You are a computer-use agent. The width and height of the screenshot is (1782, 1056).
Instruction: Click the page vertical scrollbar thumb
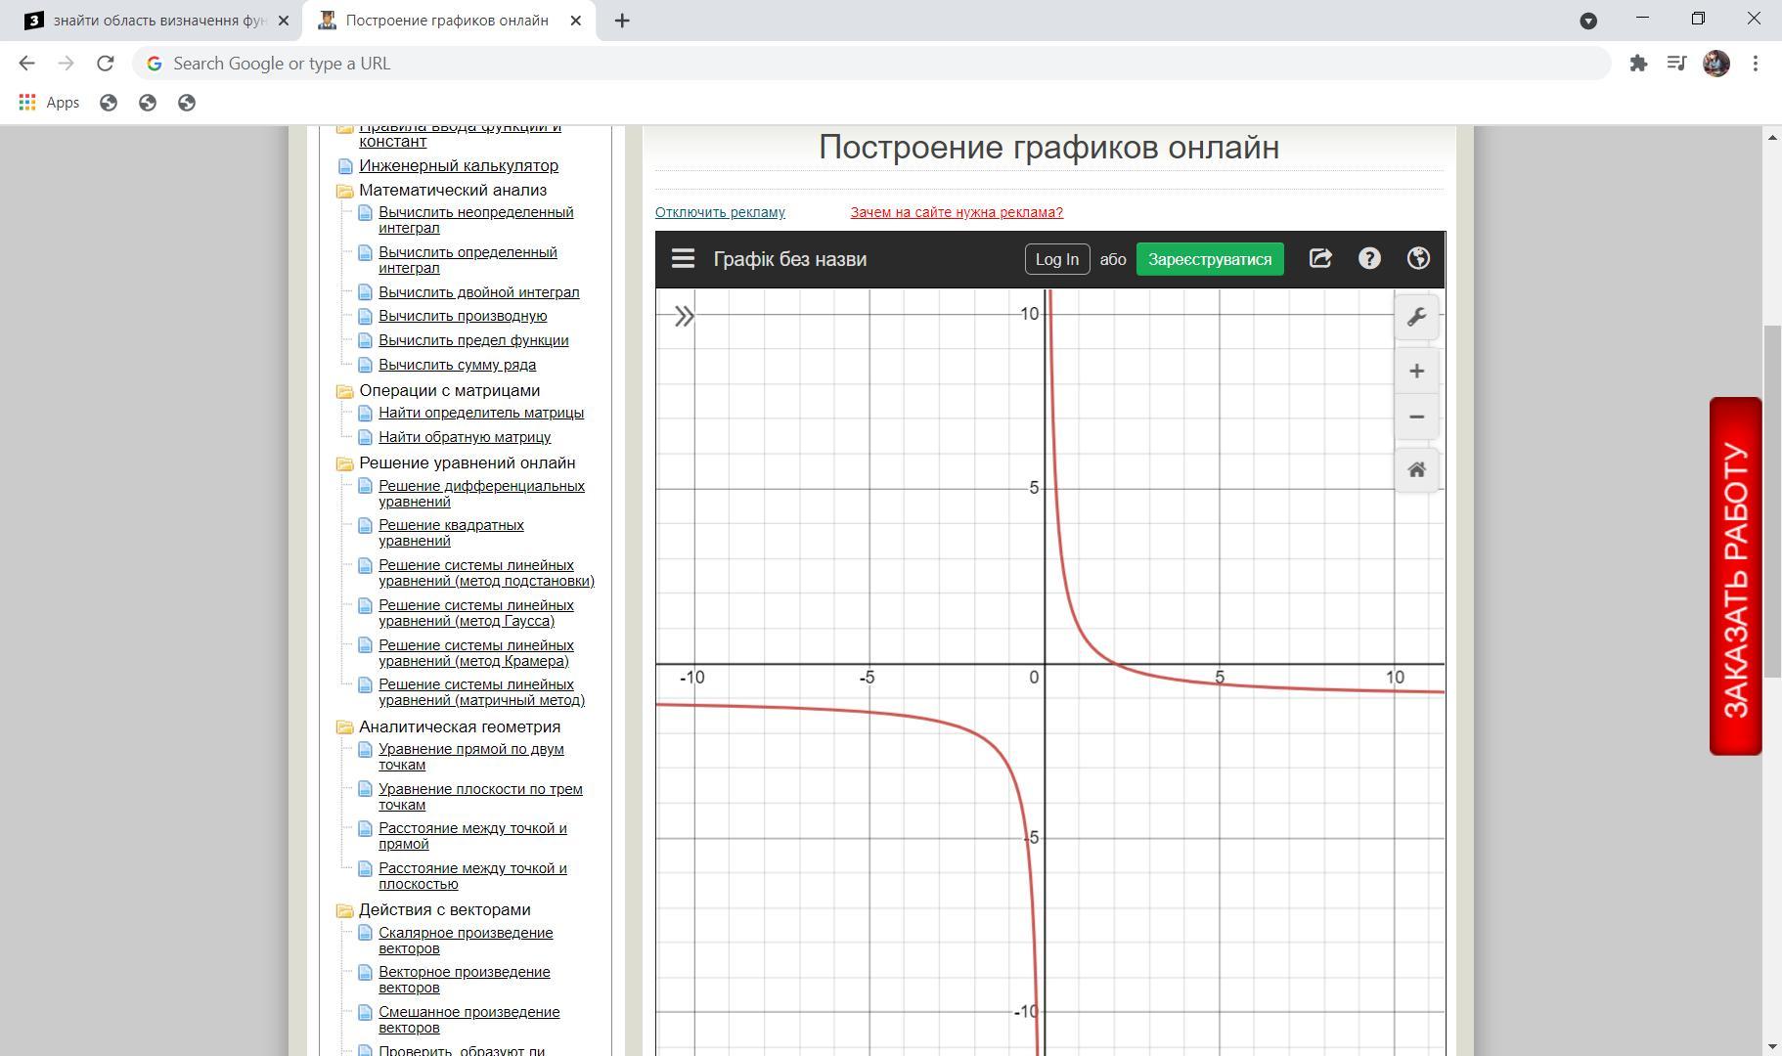1773,502
